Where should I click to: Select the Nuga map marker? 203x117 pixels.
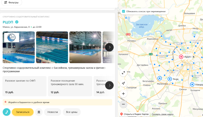170,79
